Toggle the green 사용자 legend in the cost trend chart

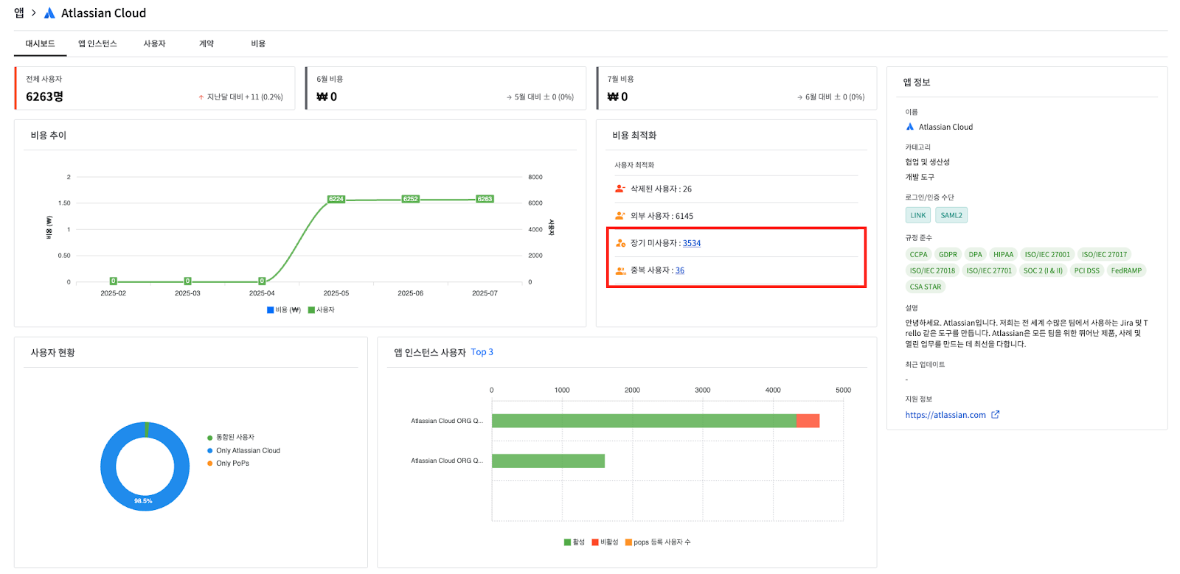(322, 310)
